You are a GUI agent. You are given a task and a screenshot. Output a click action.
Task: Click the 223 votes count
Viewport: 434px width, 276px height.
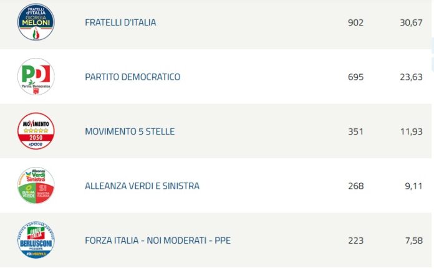(x=355, y=240)
